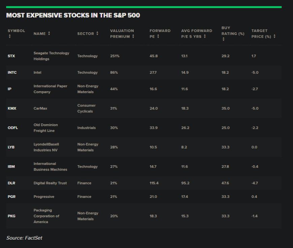Click International Paper Company name
The height and width of the screenshot is (248, 293).
[x=51, y=89]
